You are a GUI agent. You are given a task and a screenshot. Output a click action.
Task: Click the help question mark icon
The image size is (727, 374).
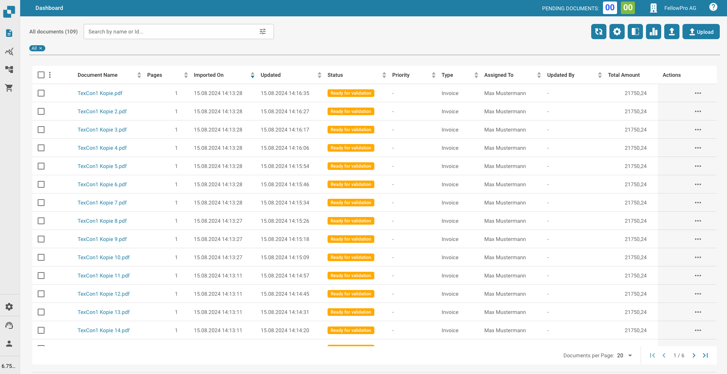click(713, 7)
